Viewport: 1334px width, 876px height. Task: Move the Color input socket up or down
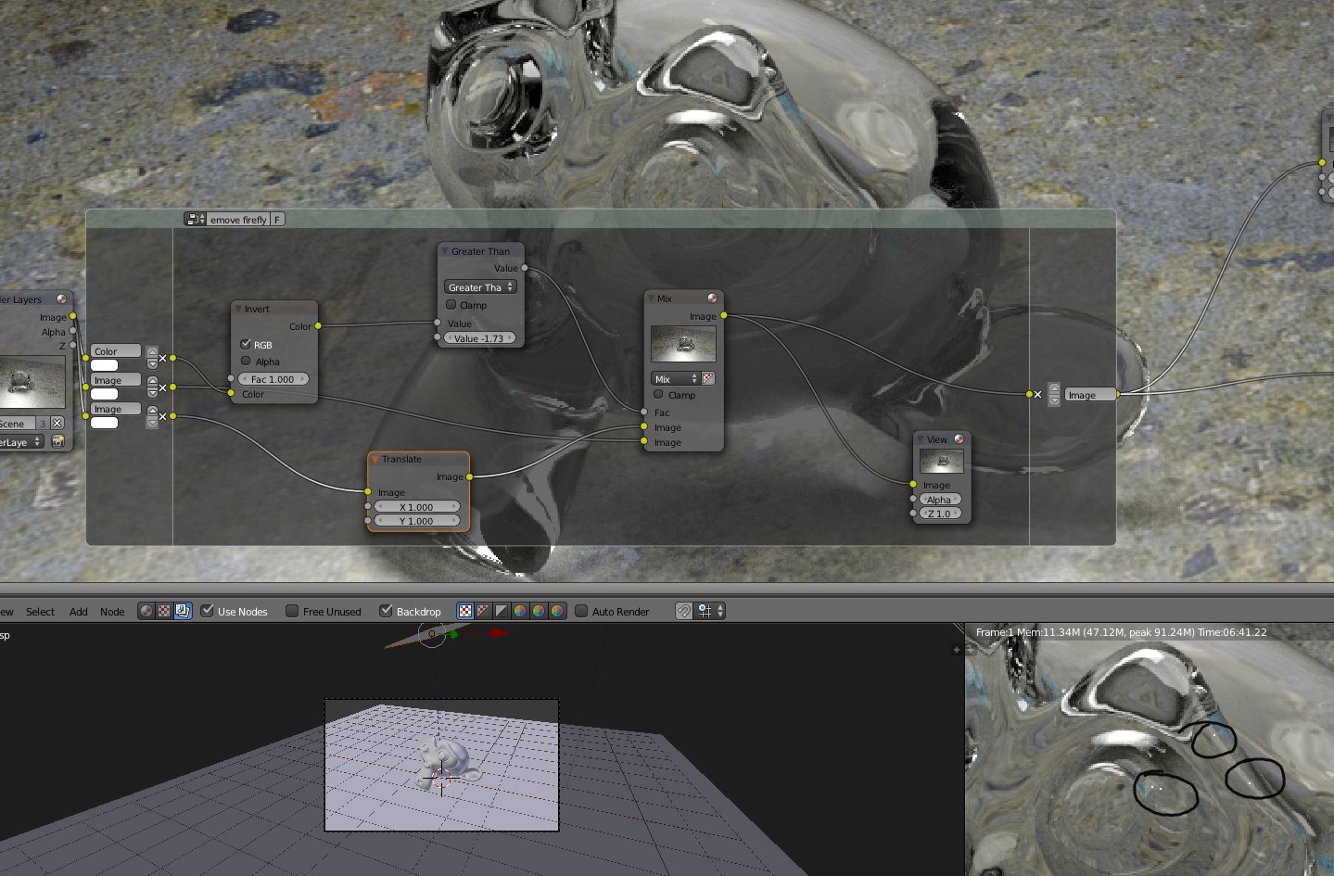(152, 358)
